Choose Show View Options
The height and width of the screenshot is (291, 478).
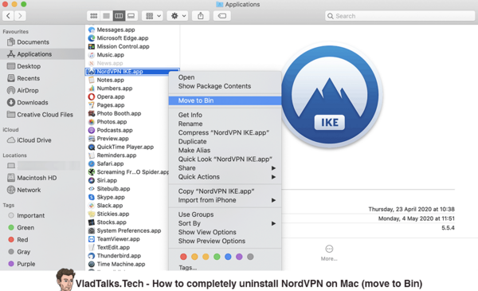pyautogui.click(x=225, y=232)
